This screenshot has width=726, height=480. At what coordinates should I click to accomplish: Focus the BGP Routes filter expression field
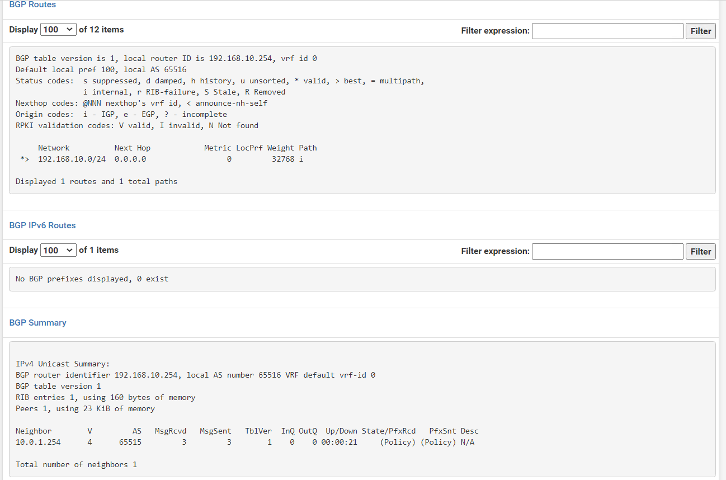(x=607, y=31)
